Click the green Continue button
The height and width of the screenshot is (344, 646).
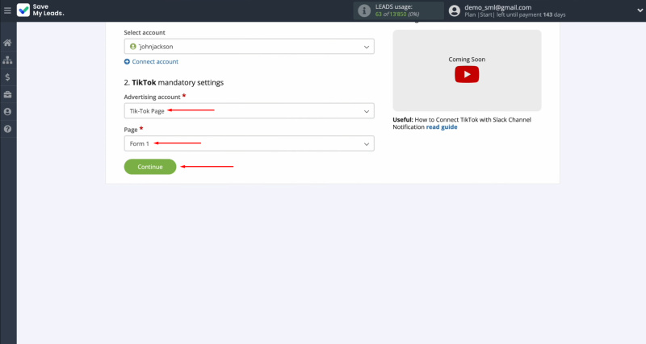pos(150,167)
